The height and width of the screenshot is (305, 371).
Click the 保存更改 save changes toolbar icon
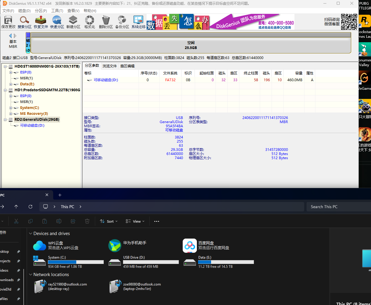coord(8,22)
